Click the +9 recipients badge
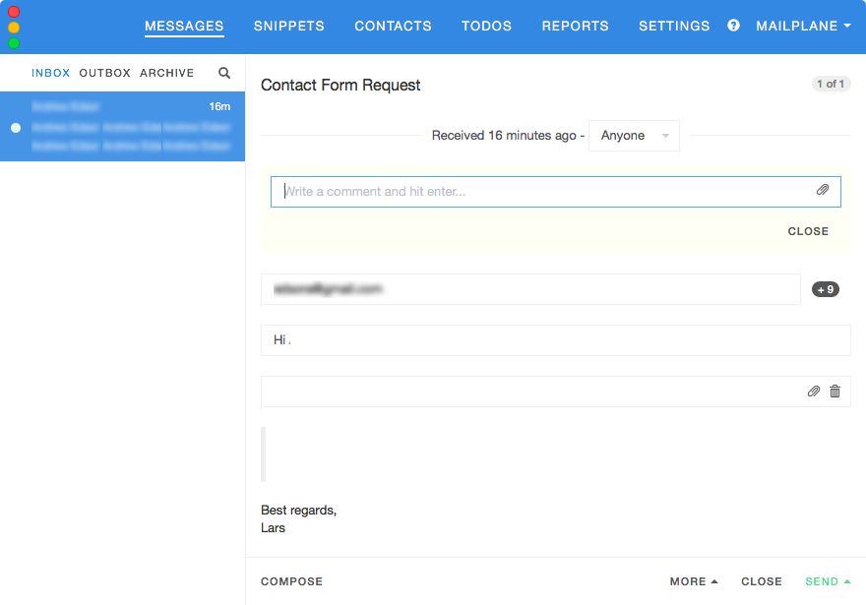The width and height of the screenshot is (866, 605). tap(825, 289)
